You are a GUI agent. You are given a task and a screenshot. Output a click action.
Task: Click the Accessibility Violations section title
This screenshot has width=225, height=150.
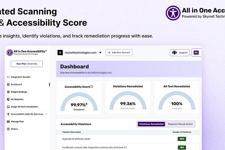(76, 124)
